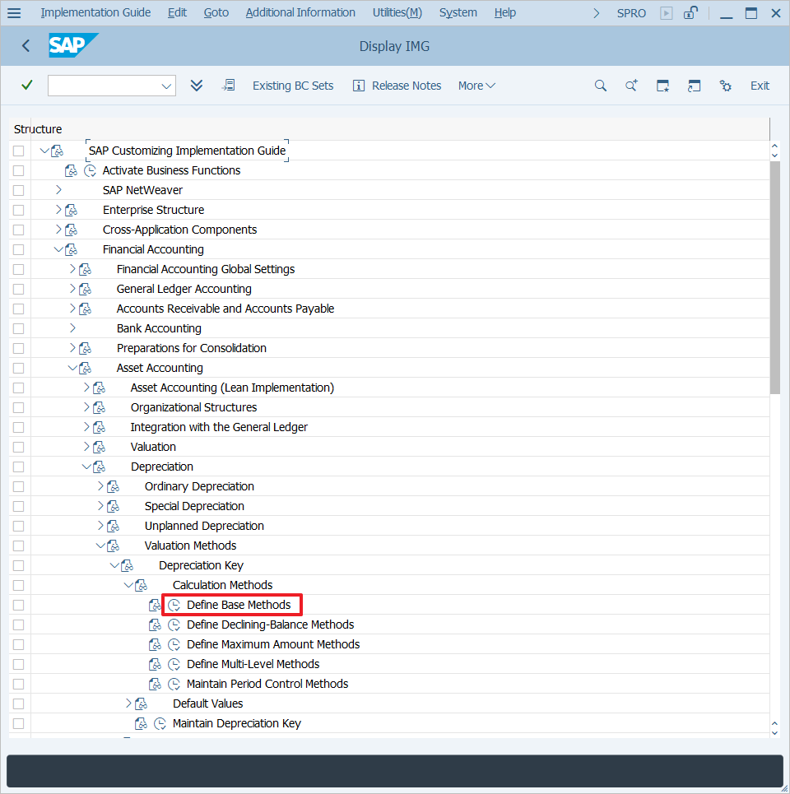Click the Customize Layout gear icon
Viewport: 790px width, 794px height.
point(725,86)
